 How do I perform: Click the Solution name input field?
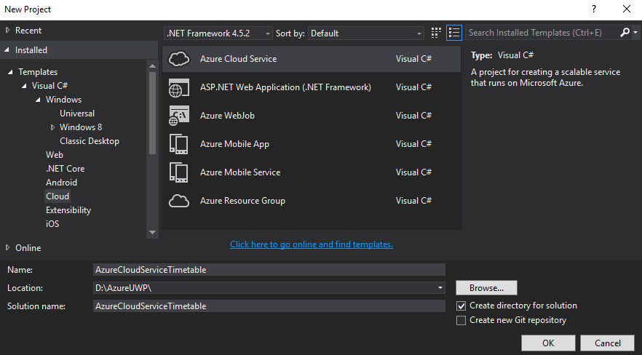pos(269,306)
